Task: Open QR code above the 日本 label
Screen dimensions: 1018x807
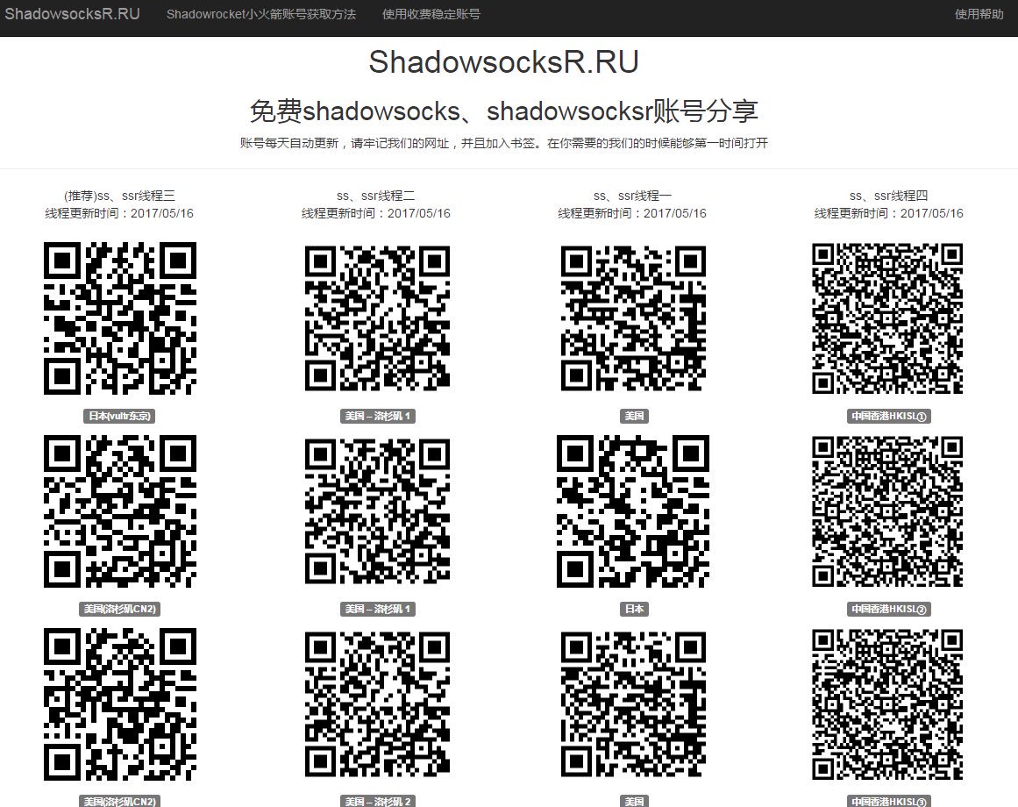Action: point(633,511)
